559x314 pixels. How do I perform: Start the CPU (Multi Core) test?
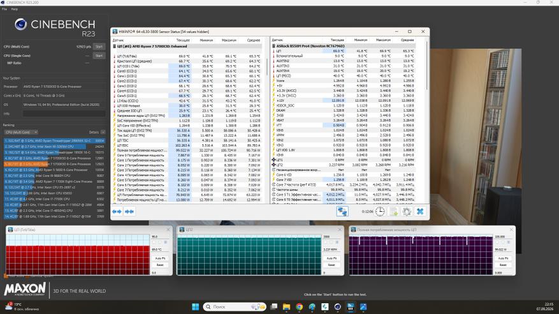click(x=99, y=47)
